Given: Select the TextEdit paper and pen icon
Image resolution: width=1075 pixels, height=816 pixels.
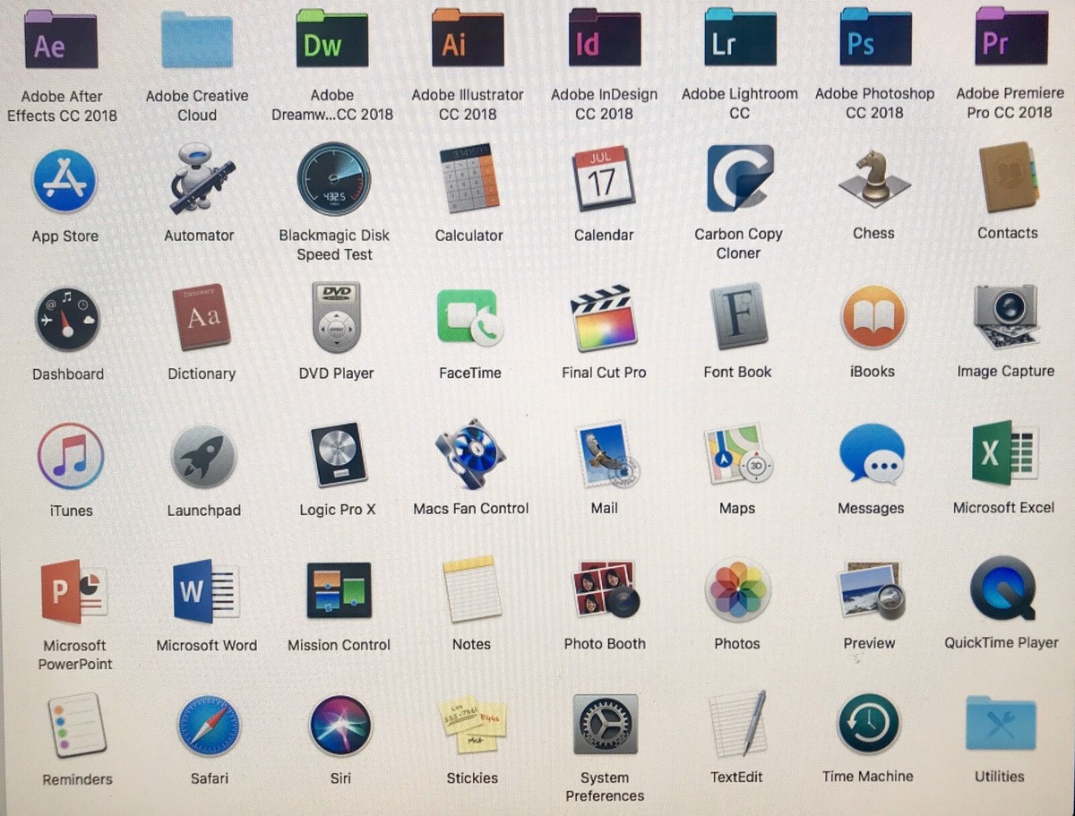Looking at the screenshot, I should (x=738, y=724).
